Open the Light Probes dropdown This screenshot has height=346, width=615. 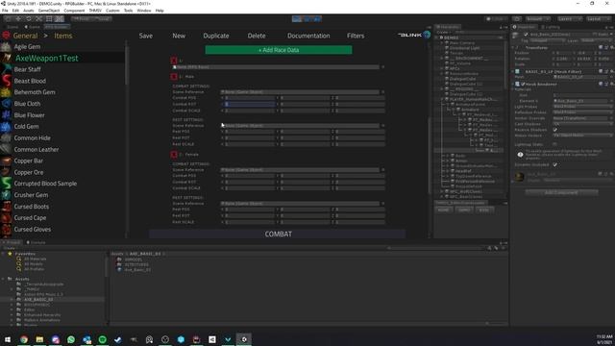pyautogui.click(x=582, y=107)
